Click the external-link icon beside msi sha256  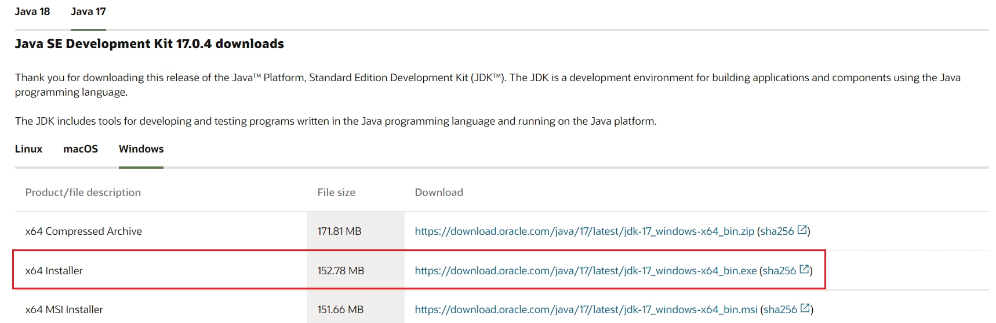click(805, 309)
